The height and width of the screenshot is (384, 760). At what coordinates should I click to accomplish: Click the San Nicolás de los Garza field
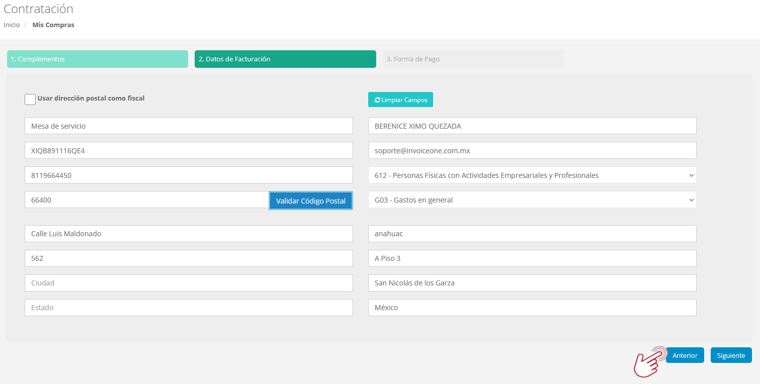coord(532,283)
